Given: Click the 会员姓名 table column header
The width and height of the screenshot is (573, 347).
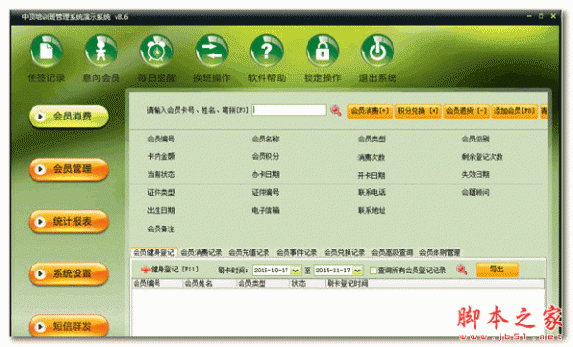Looking at the screenshot, I should (x=209, y=283).
